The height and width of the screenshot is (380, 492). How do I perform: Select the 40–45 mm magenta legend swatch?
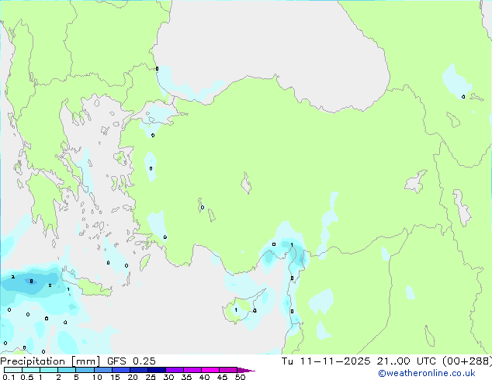210,370
